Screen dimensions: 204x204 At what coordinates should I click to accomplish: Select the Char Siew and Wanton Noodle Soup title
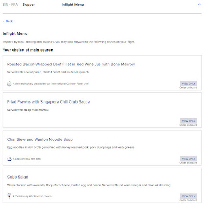40,139
